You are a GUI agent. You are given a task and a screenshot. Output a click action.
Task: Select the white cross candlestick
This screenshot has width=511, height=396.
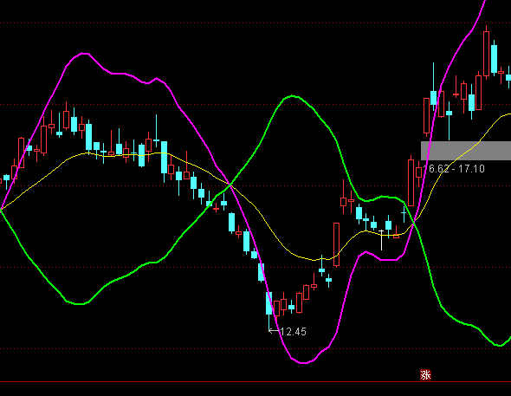click(381, 240)
